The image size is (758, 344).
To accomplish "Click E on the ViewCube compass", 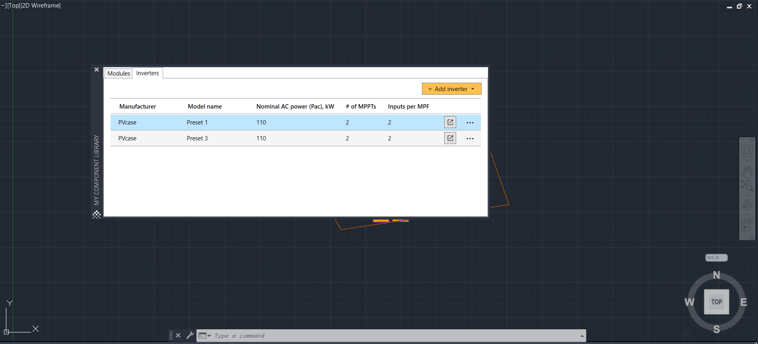I will pyautogui.click(x=744, y=302).
